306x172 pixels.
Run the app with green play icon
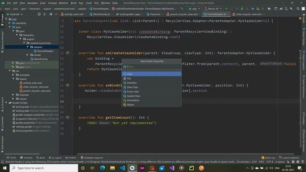[x=227, y=9]
